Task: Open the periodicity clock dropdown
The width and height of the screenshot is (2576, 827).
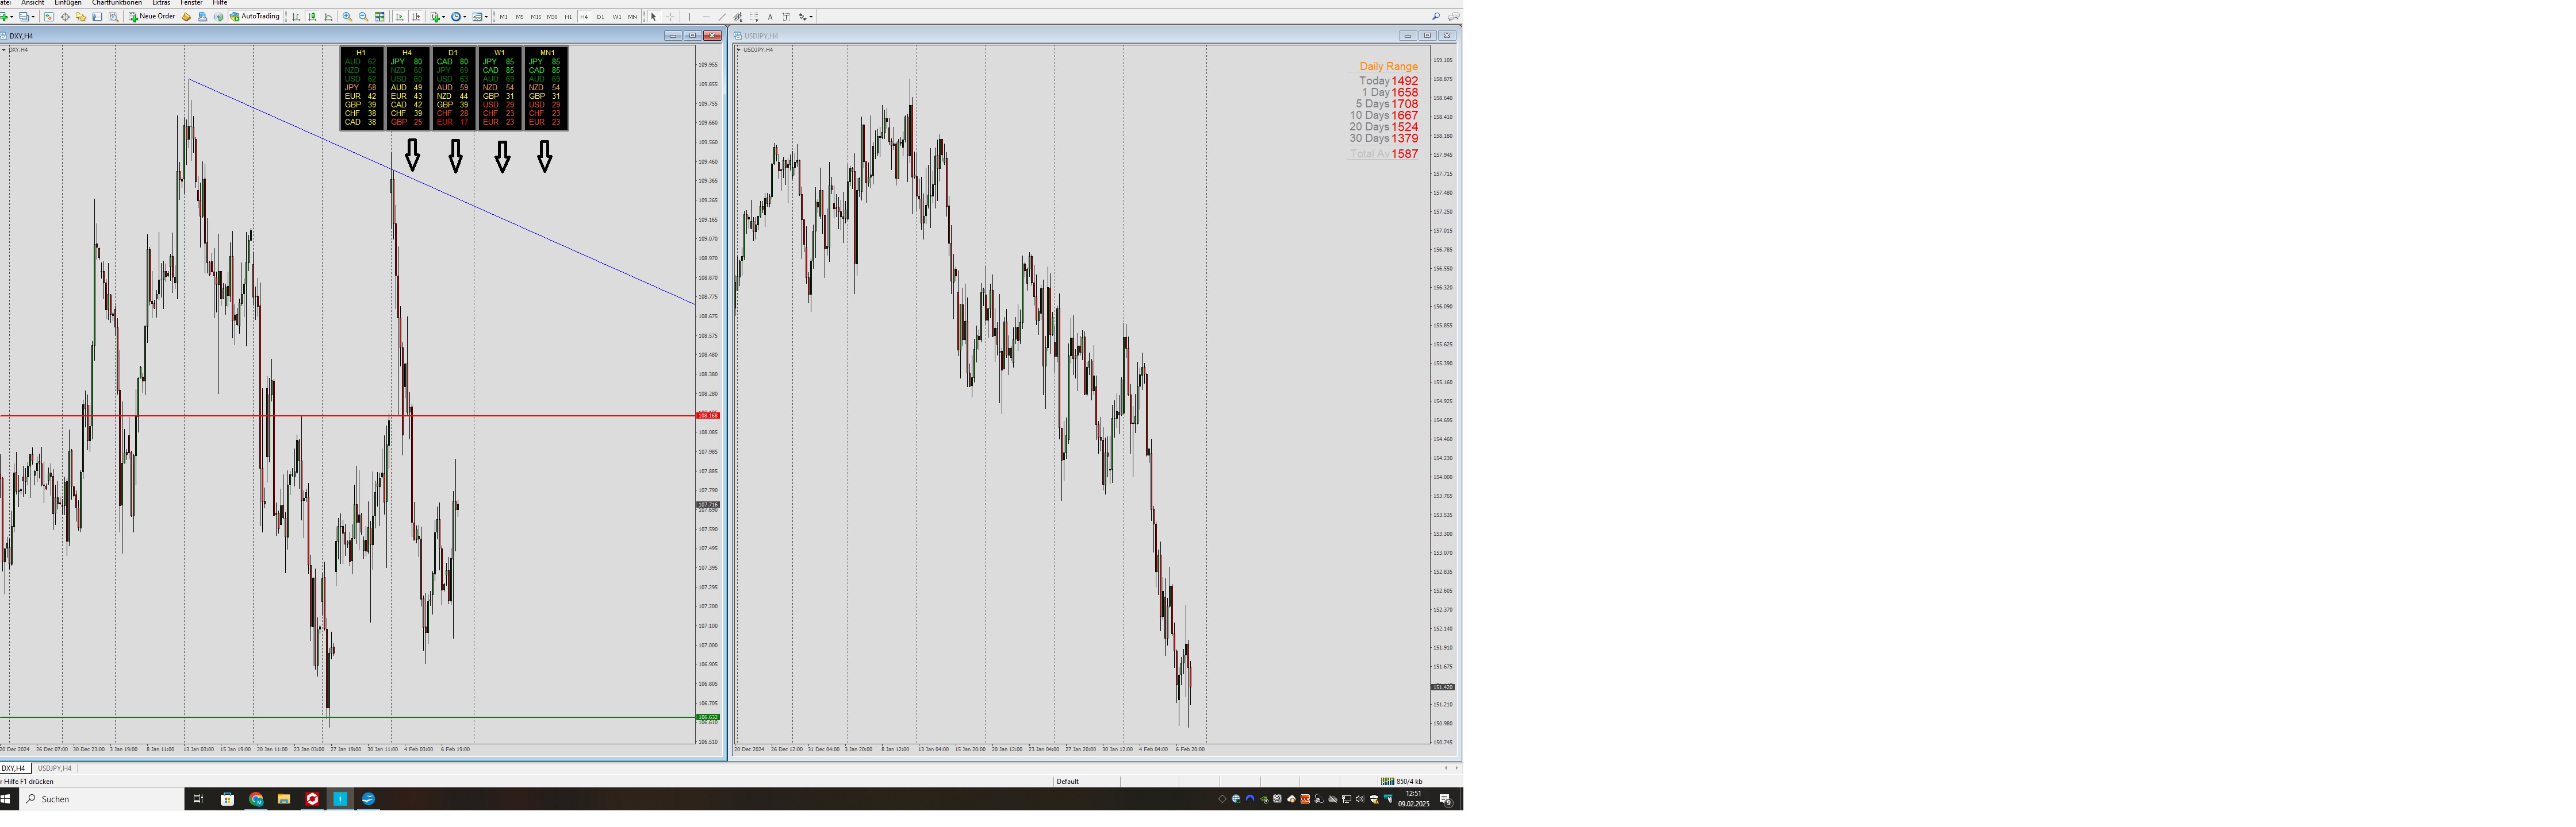Action: [x=459, y=17]
